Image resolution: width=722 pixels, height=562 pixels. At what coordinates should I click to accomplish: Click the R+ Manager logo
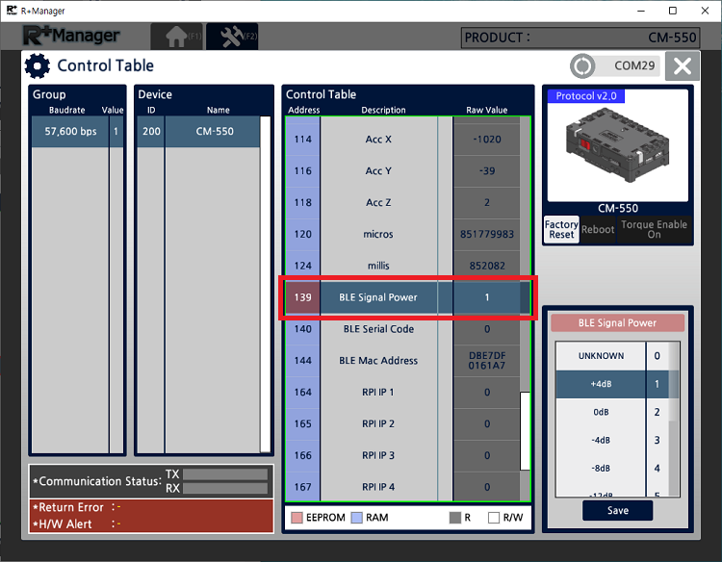coord(72,37)
